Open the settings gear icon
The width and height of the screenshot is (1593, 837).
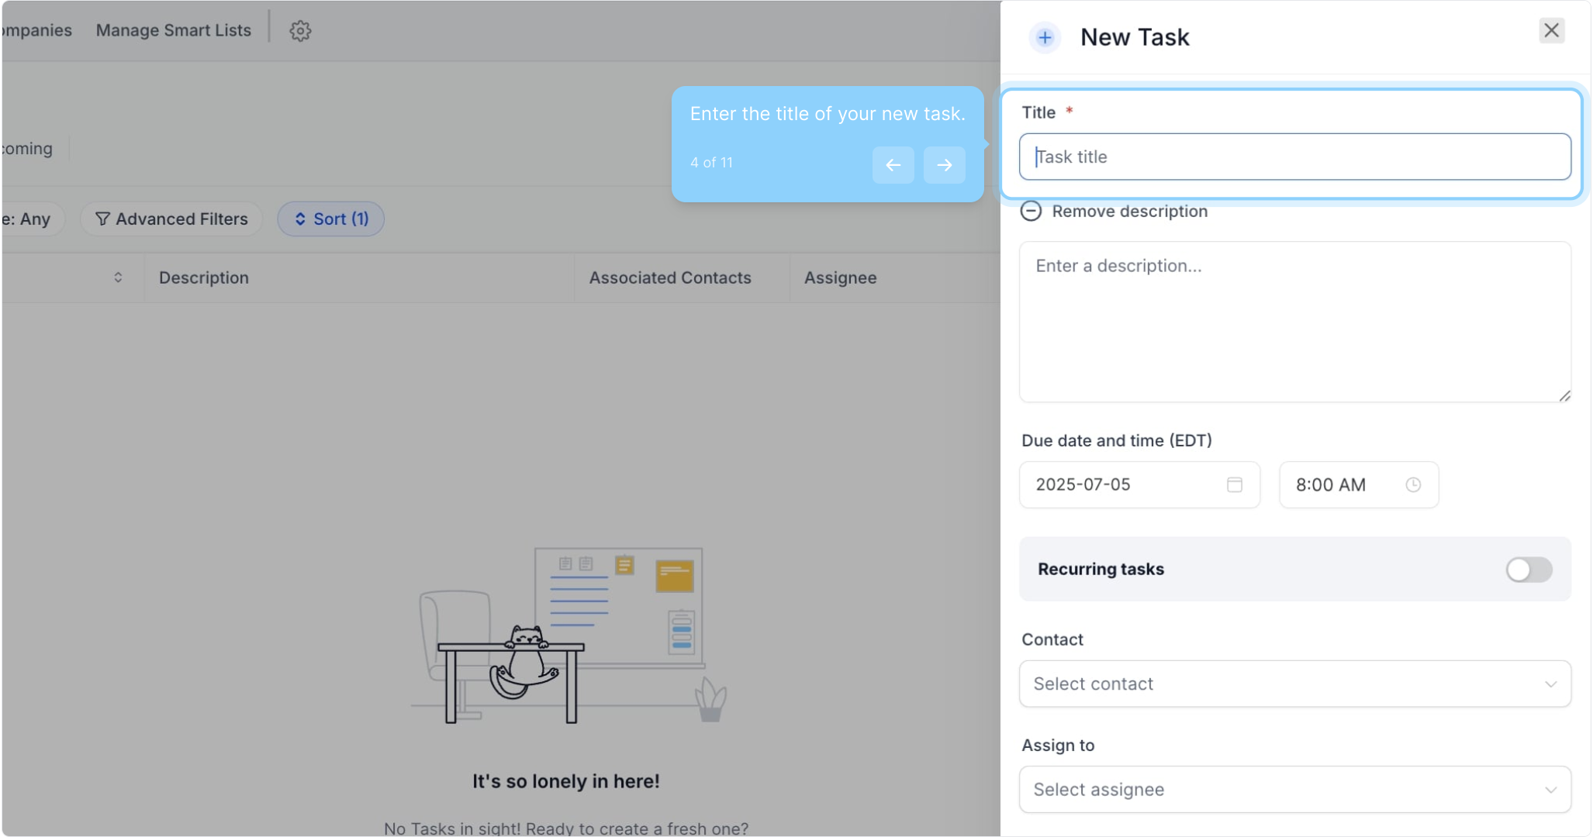coord(300,31)
